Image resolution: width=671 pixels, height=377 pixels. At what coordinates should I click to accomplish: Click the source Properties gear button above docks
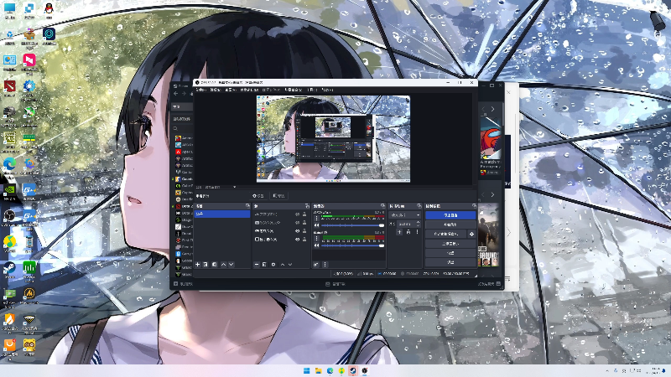[x=258, y=196]
